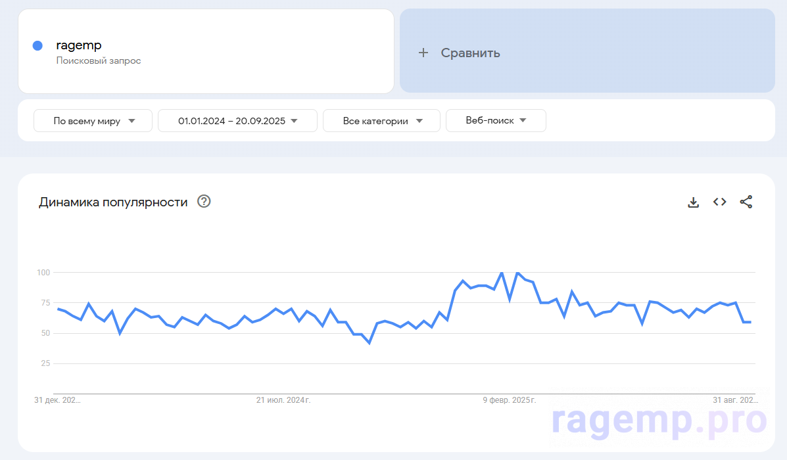Click the 31 дек. axis date label
Viewport: 787px width, 460px height.
[x=57, y=400]
